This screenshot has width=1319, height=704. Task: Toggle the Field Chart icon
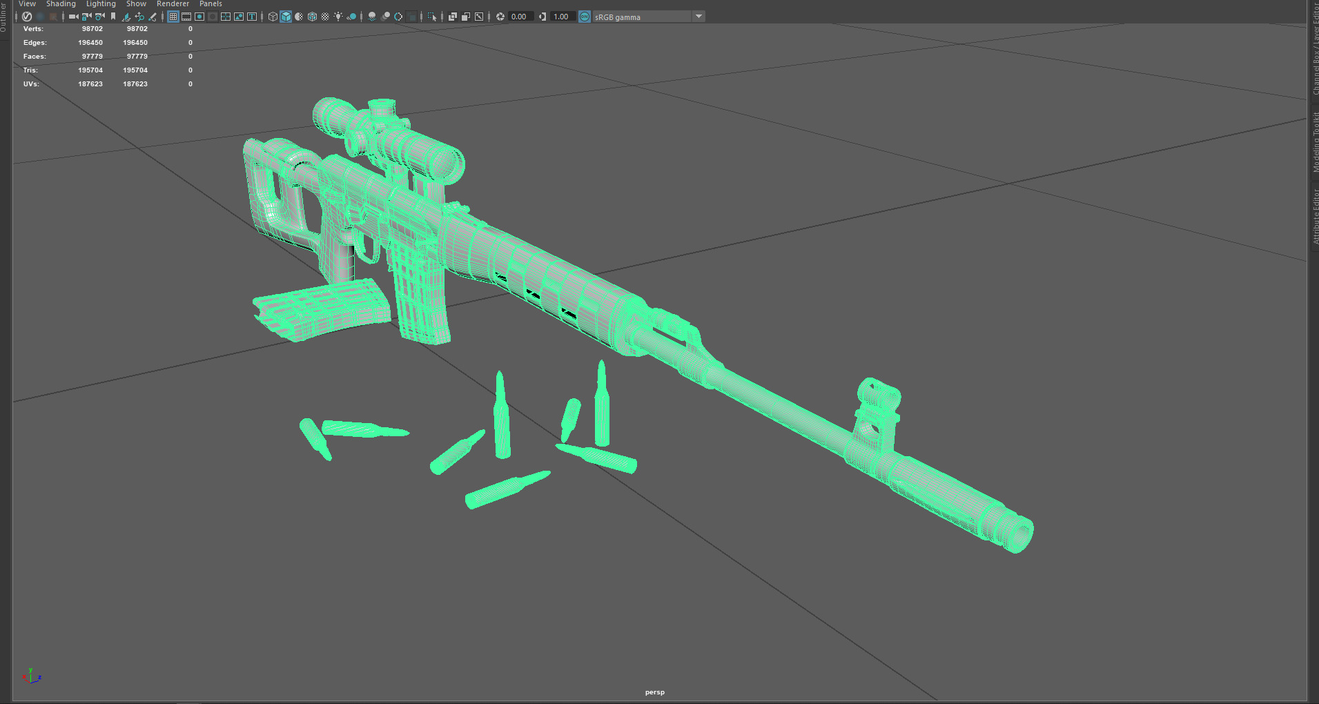(226, 17)
